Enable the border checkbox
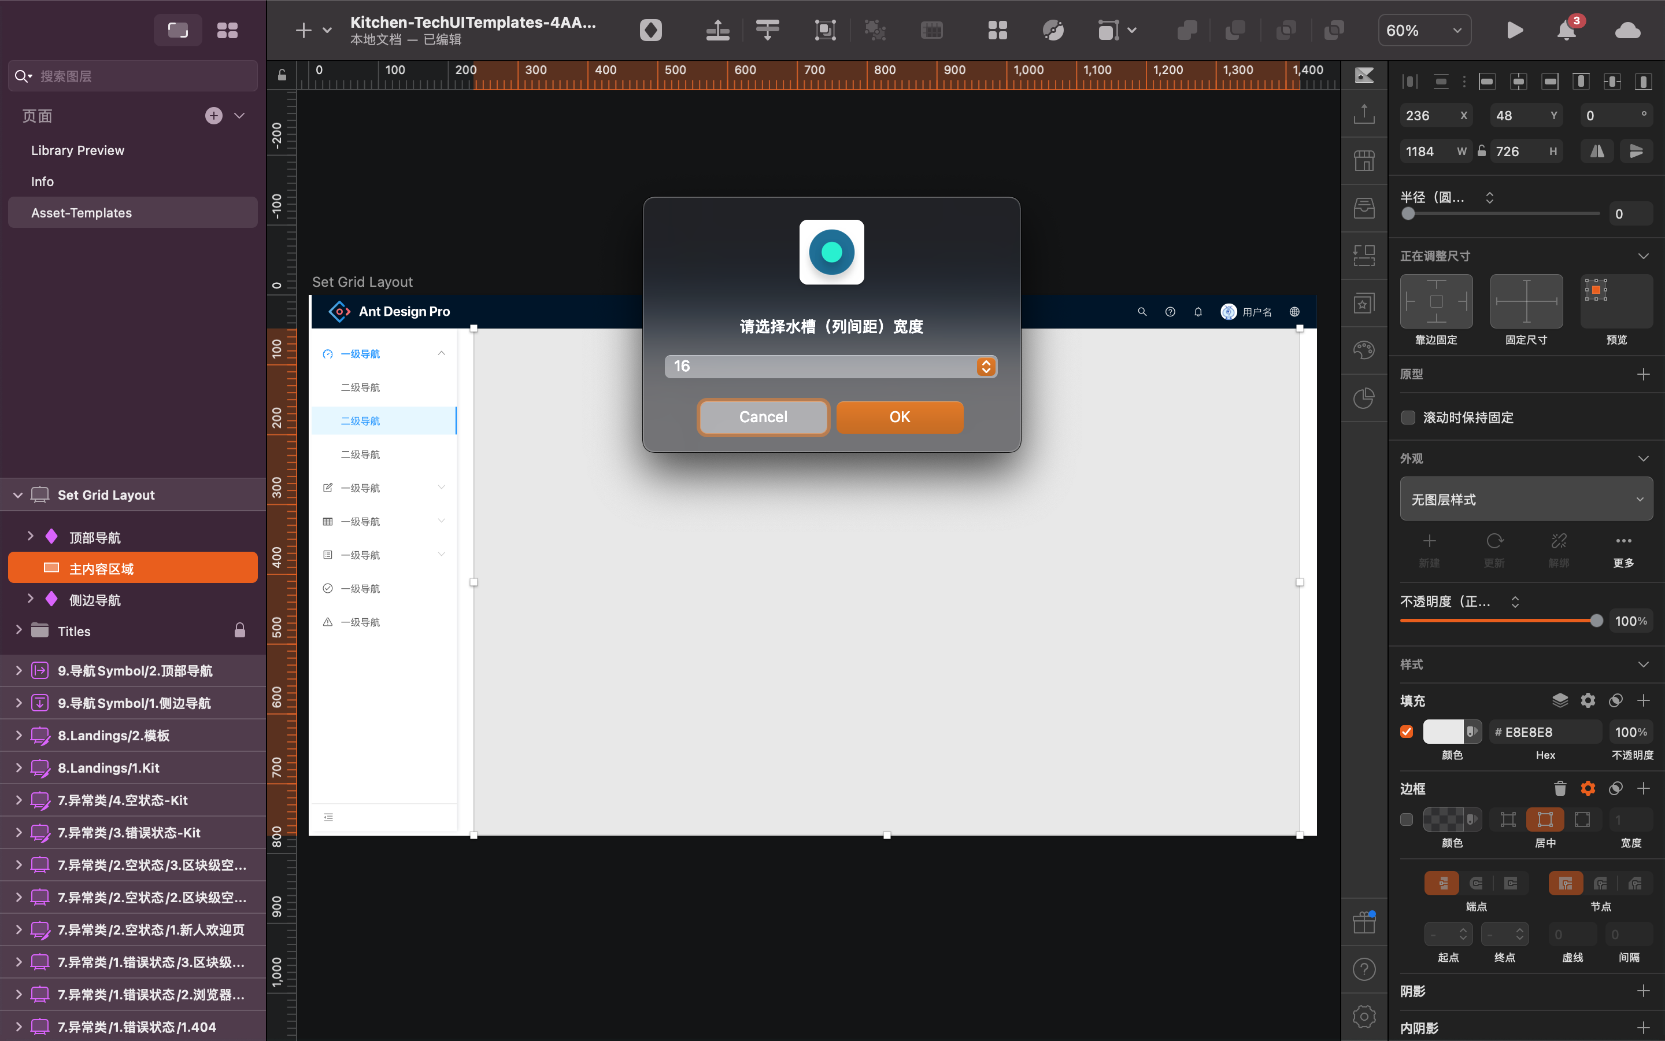 coord(1407,819)
